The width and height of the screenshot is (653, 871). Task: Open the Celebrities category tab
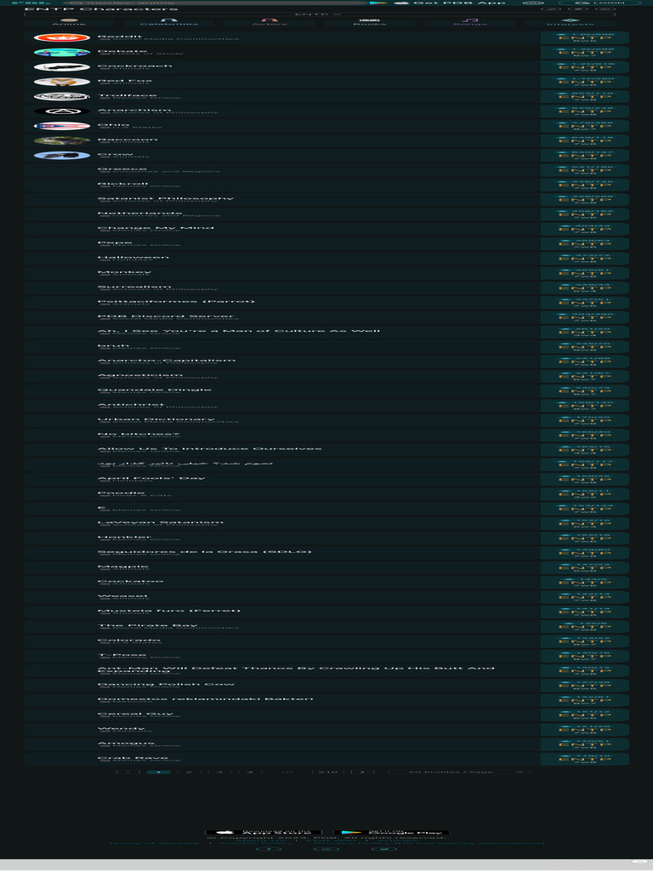[x=169, y=22]
